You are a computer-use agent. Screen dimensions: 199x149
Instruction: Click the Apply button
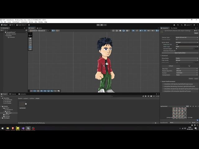point(196,79)
